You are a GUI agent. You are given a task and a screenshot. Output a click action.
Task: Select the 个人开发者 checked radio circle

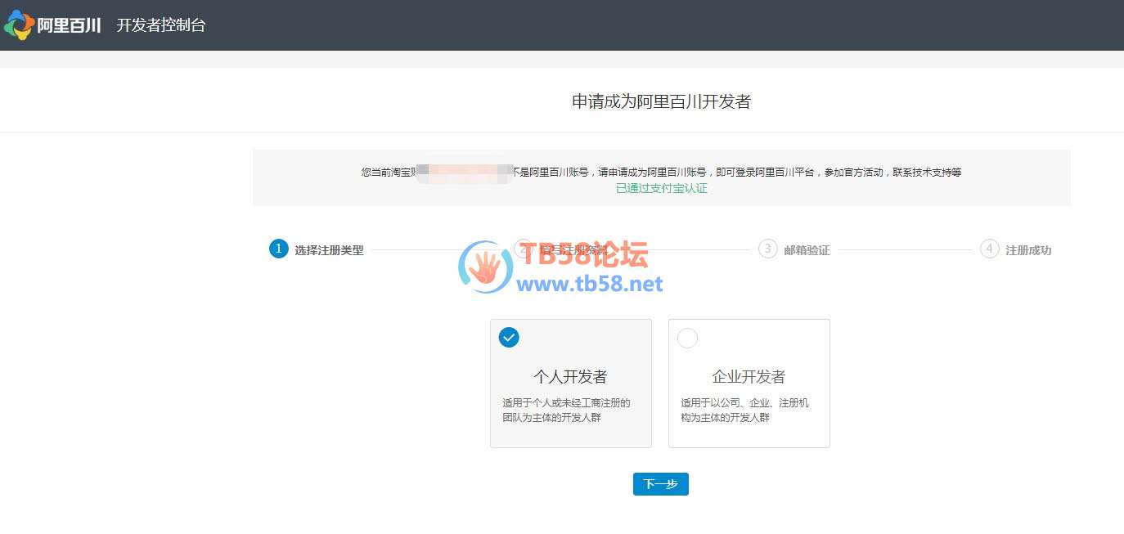click(x=509, y=337)
